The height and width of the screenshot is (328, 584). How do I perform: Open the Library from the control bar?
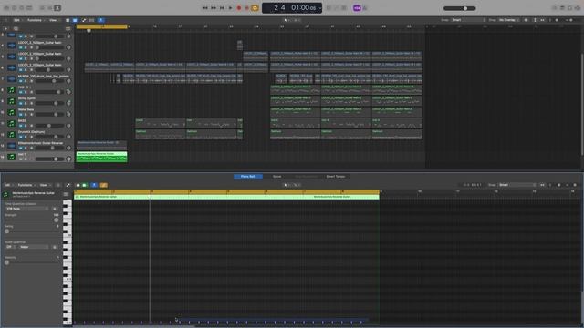tap(6, 8)
